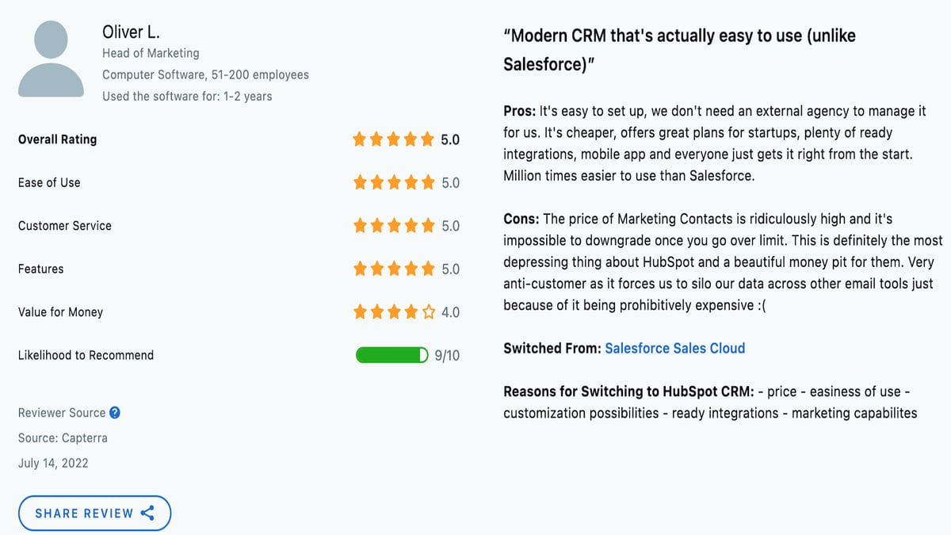Click the Likelihood to Recommend green bar
The image size is (951, 535).
(x=392, y=355)
